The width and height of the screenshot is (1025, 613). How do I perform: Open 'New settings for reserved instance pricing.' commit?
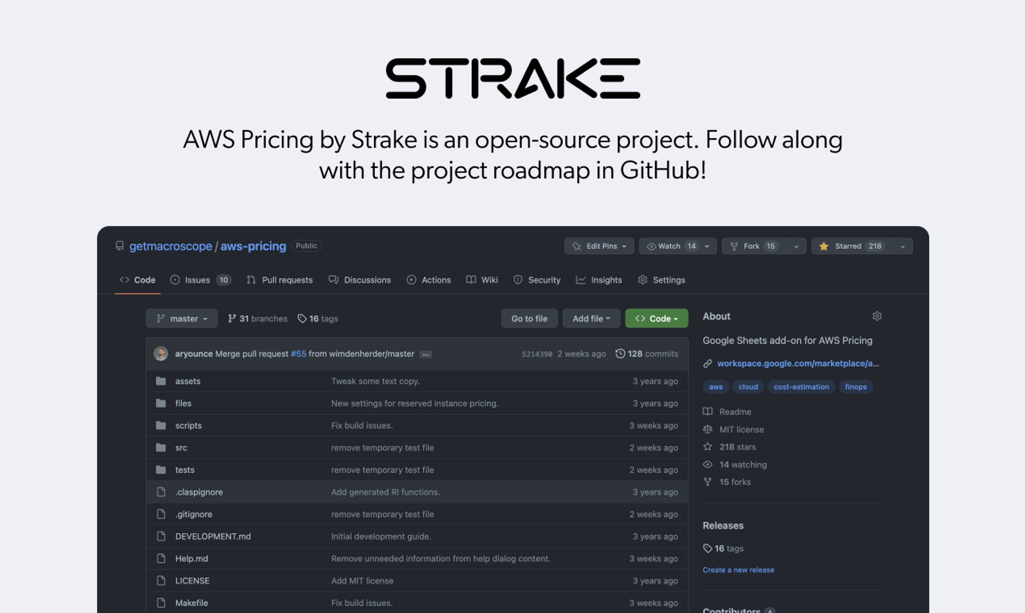click(415, 404)
